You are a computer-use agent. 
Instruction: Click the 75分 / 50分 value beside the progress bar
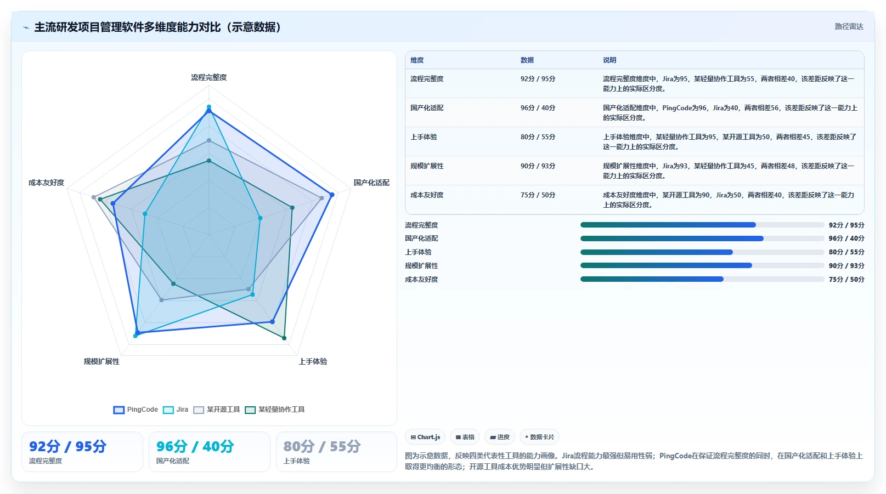847,280
